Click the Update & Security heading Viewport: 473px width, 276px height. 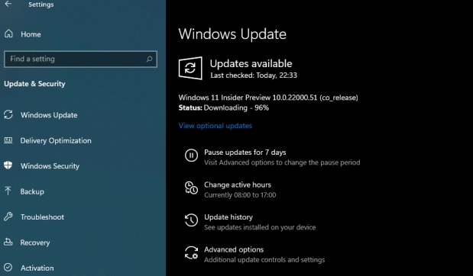coord(34,84)
